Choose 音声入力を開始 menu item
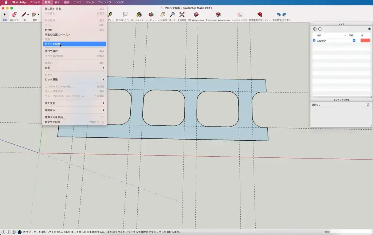The width and height of the screenshot is (373, 235). coord(74,117)
